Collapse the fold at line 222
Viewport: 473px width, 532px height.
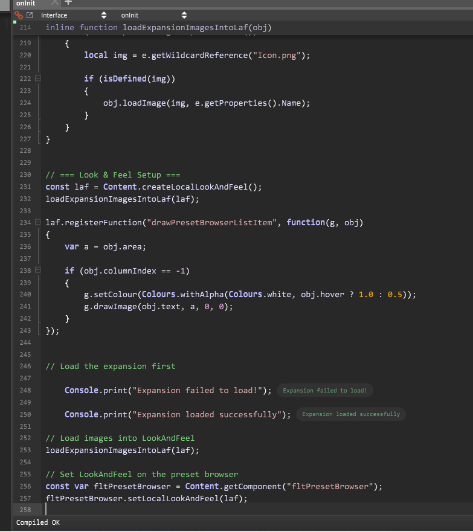click(38, 79)
